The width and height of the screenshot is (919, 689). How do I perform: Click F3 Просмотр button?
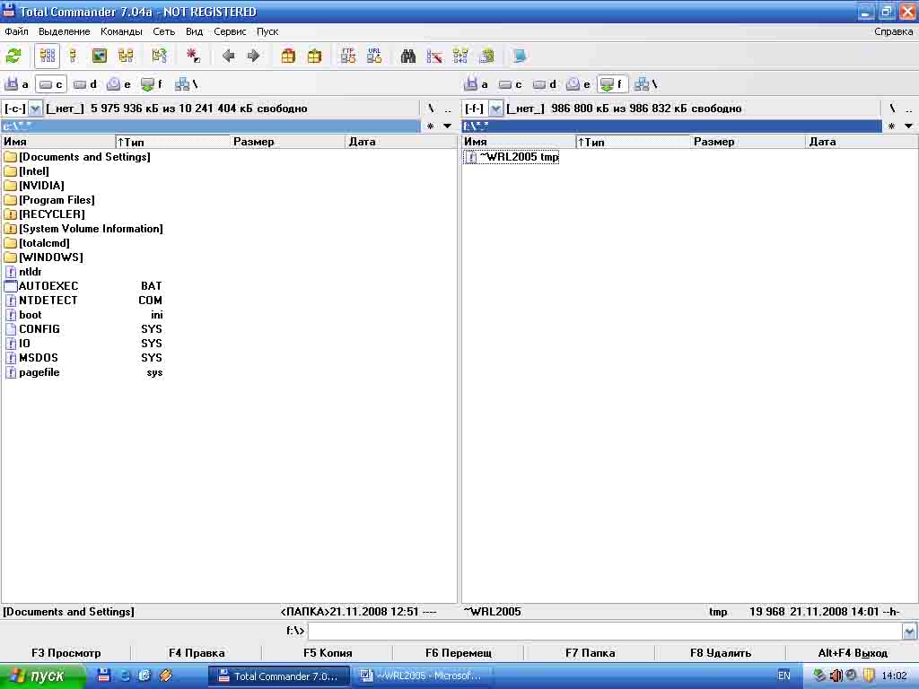click(66, 653)
